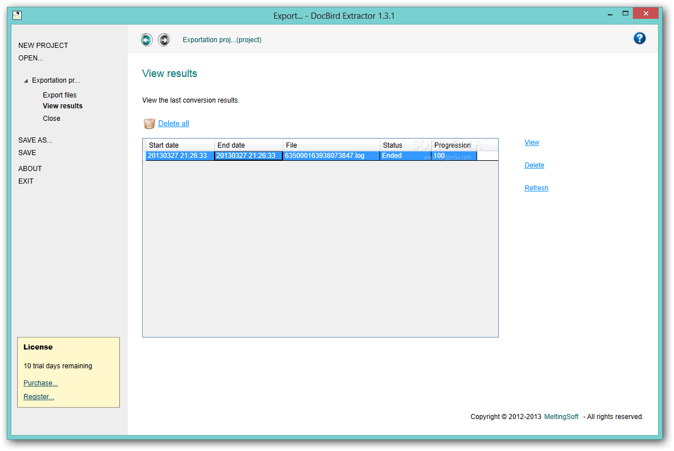The image size is (674, 451).
Task: Open the Purchase... license link
Action: click(x=41, y=383)
